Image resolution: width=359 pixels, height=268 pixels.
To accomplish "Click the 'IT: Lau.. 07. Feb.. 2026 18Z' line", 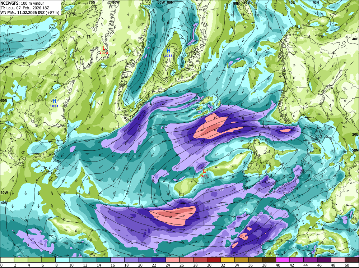I will pos(25,8).
